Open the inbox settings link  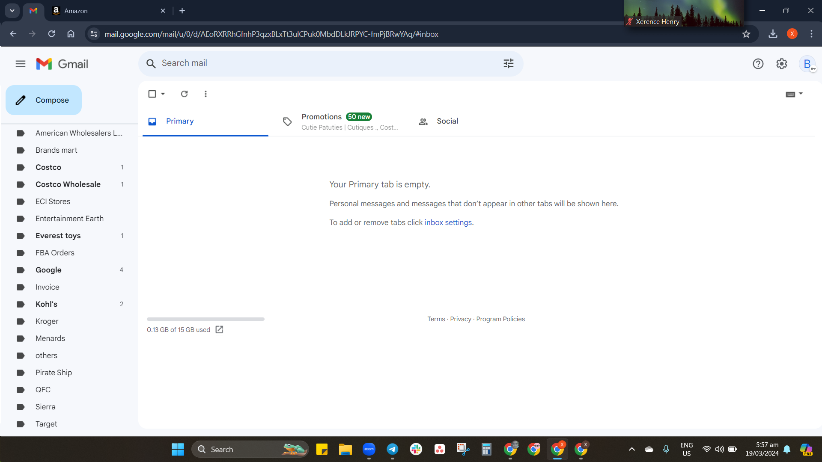click(448, 222)
